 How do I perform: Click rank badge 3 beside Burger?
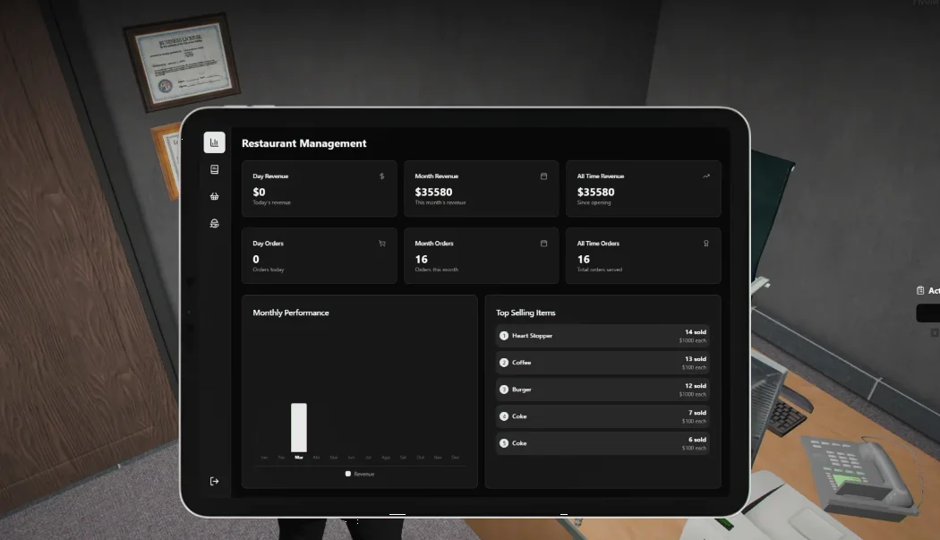point(503,390)
